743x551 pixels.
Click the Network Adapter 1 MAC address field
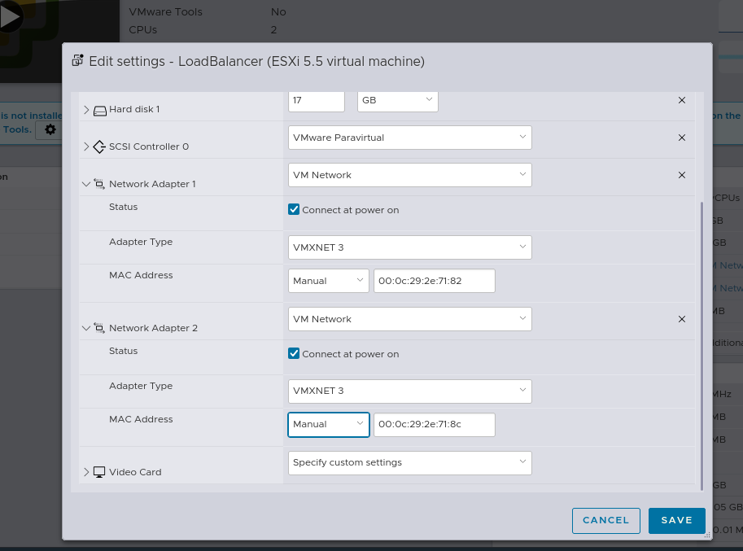434,281
